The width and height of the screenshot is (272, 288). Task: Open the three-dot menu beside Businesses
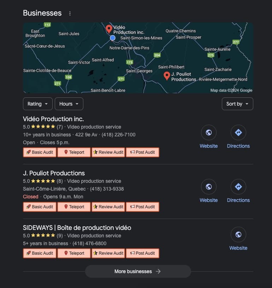pyautogui.click(x=70, y=13)
